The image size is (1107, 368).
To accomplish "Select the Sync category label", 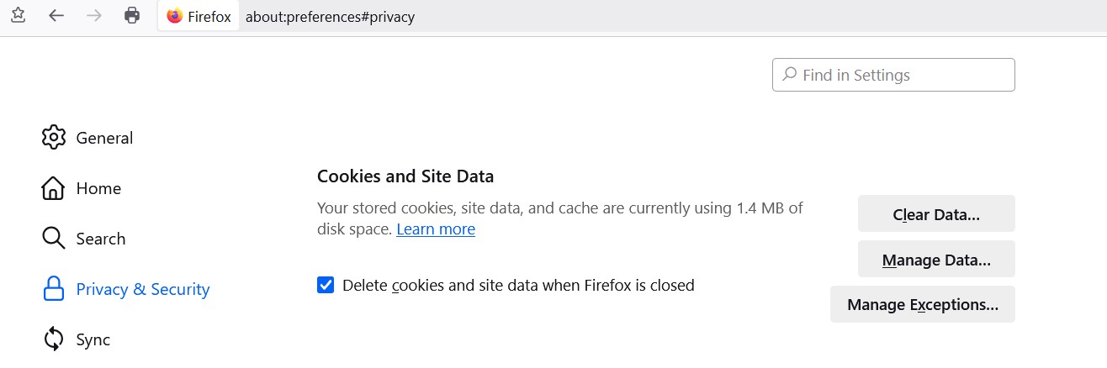I will (x=93, y=339).
